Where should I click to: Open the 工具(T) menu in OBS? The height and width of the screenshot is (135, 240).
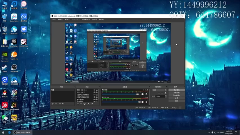pos(94,19)
